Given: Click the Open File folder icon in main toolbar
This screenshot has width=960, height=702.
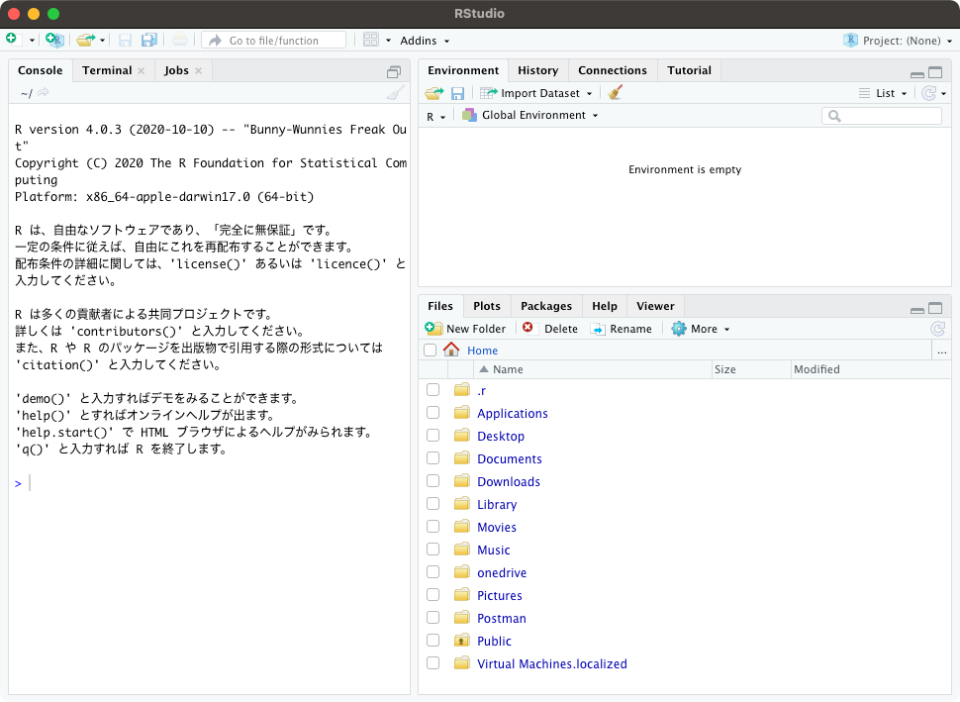Looking at the screenshot, I should (x=86, y=41).
